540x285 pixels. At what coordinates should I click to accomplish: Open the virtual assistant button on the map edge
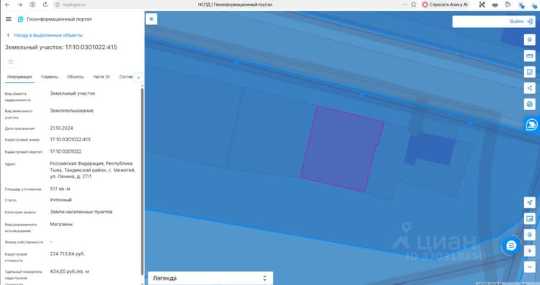pyautogui.click(x=532, y=124)
